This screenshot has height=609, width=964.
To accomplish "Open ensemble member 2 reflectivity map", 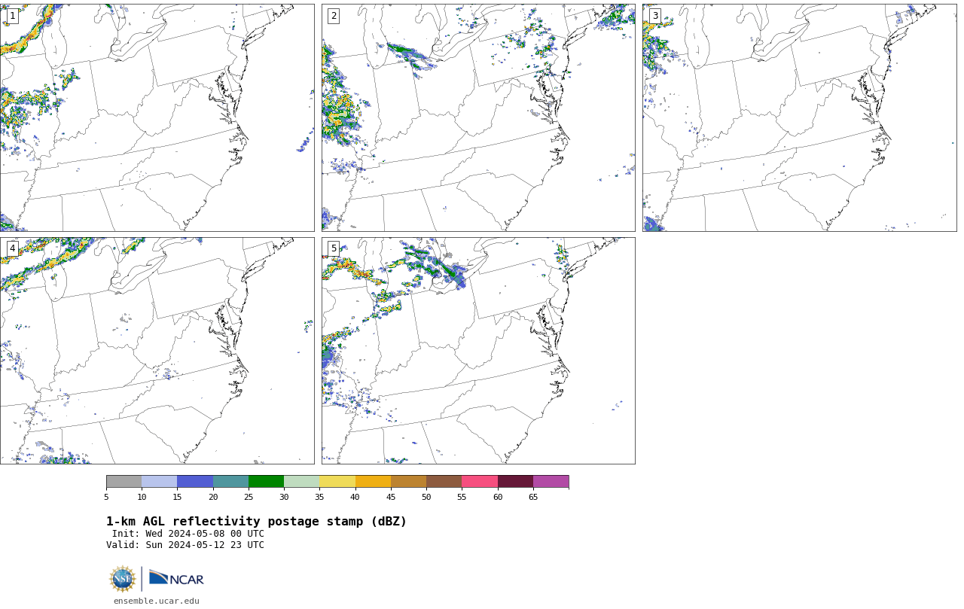I will [x=478, y=117].
